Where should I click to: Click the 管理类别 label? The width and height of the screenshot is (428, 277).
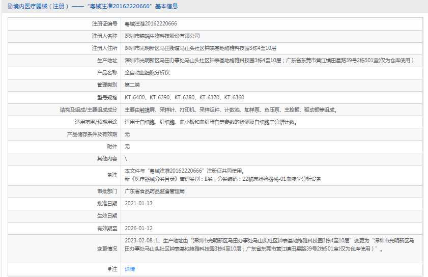[107, 85]
